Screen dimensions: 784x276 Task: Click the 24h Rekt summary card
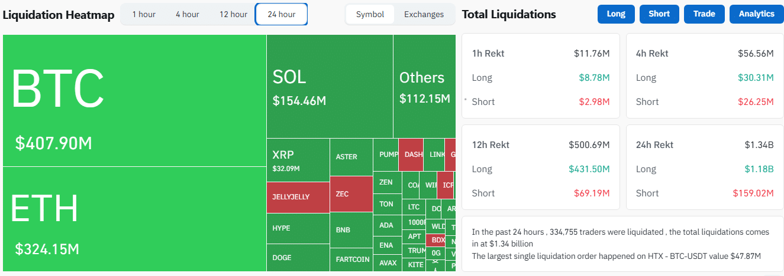click(705, 167)
